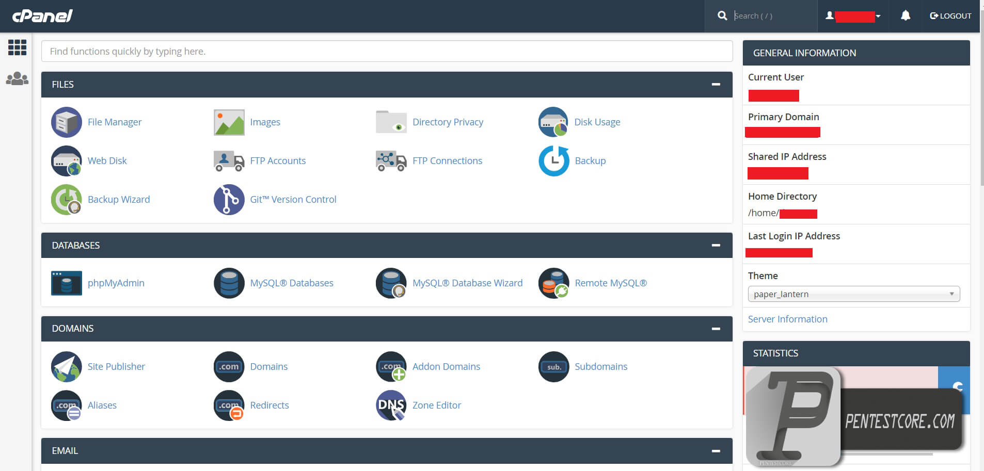Click the header search magnifier icon
This screenshot has height=471, width=984.
722,16
